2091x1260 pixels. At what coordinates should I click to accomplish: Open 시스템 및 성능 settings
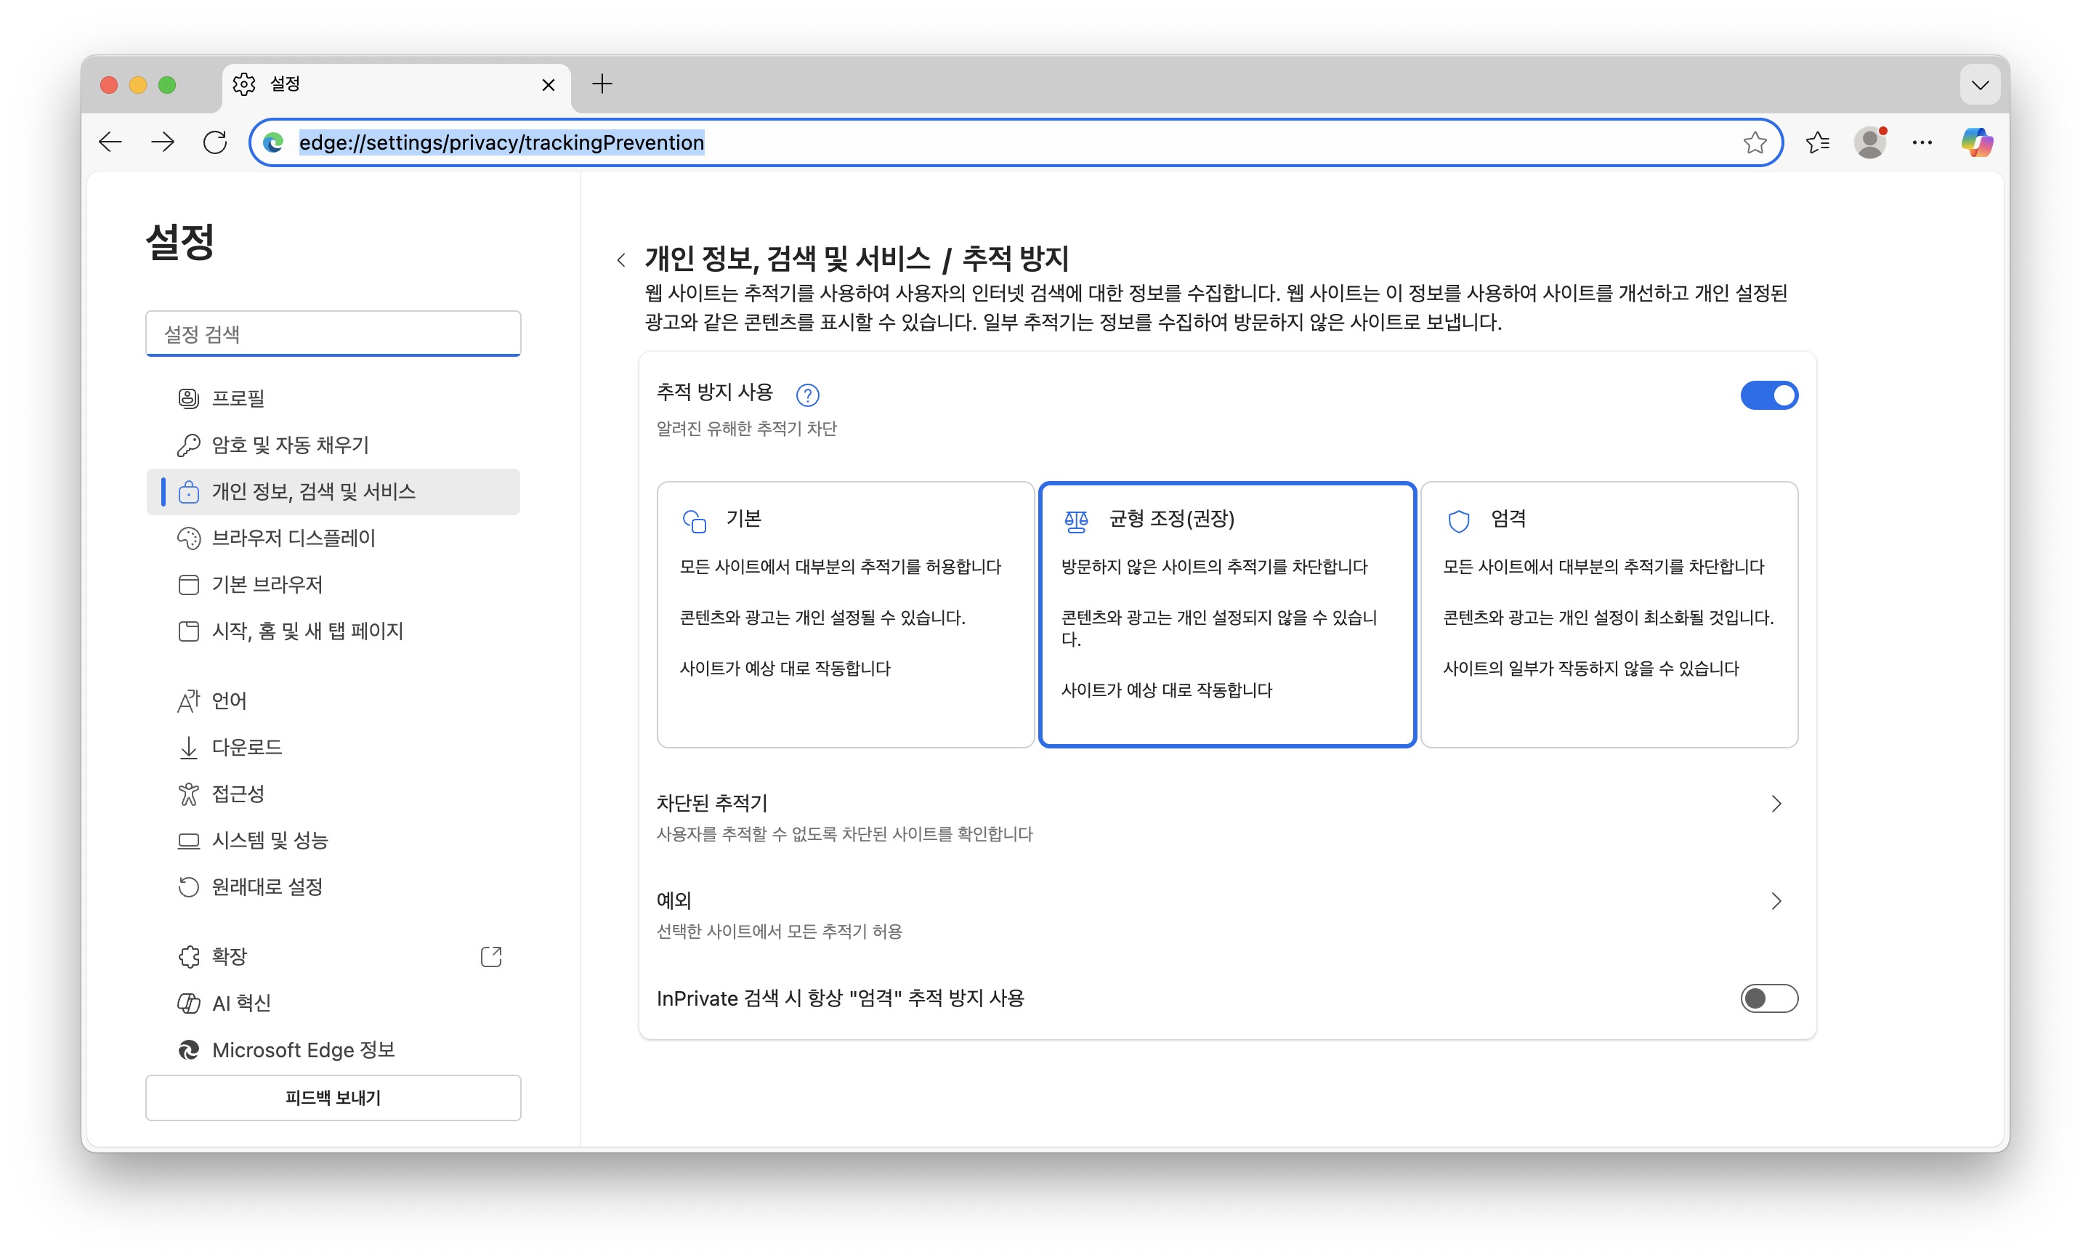(333, 841)
